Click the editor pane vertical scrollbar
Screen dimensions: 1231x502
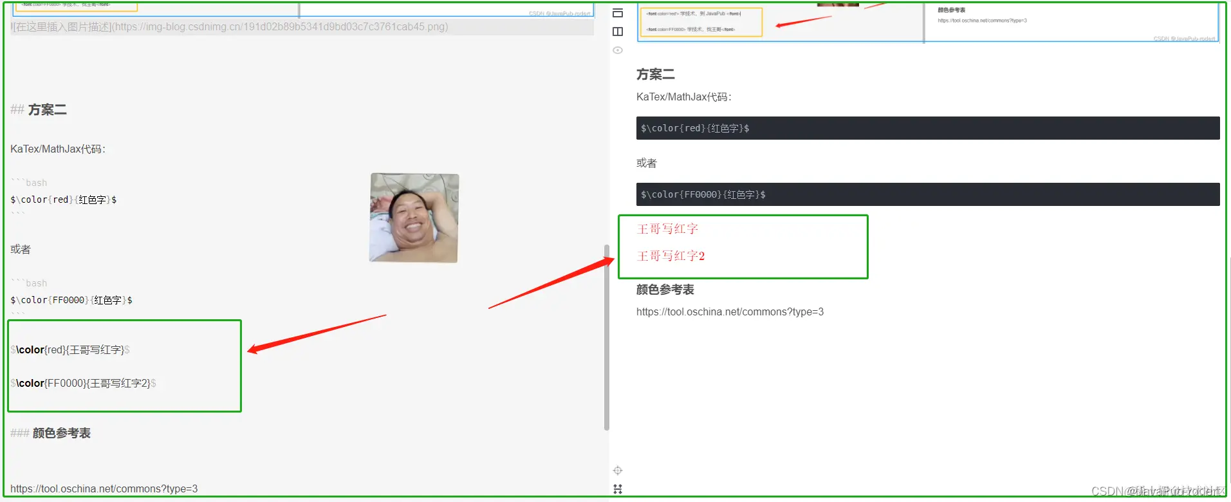click(606, 337)
